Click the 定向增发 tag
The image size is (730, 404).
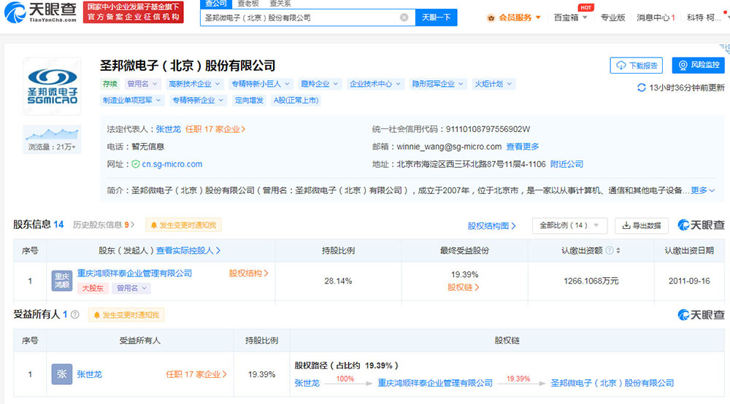[x=249, y=100]
